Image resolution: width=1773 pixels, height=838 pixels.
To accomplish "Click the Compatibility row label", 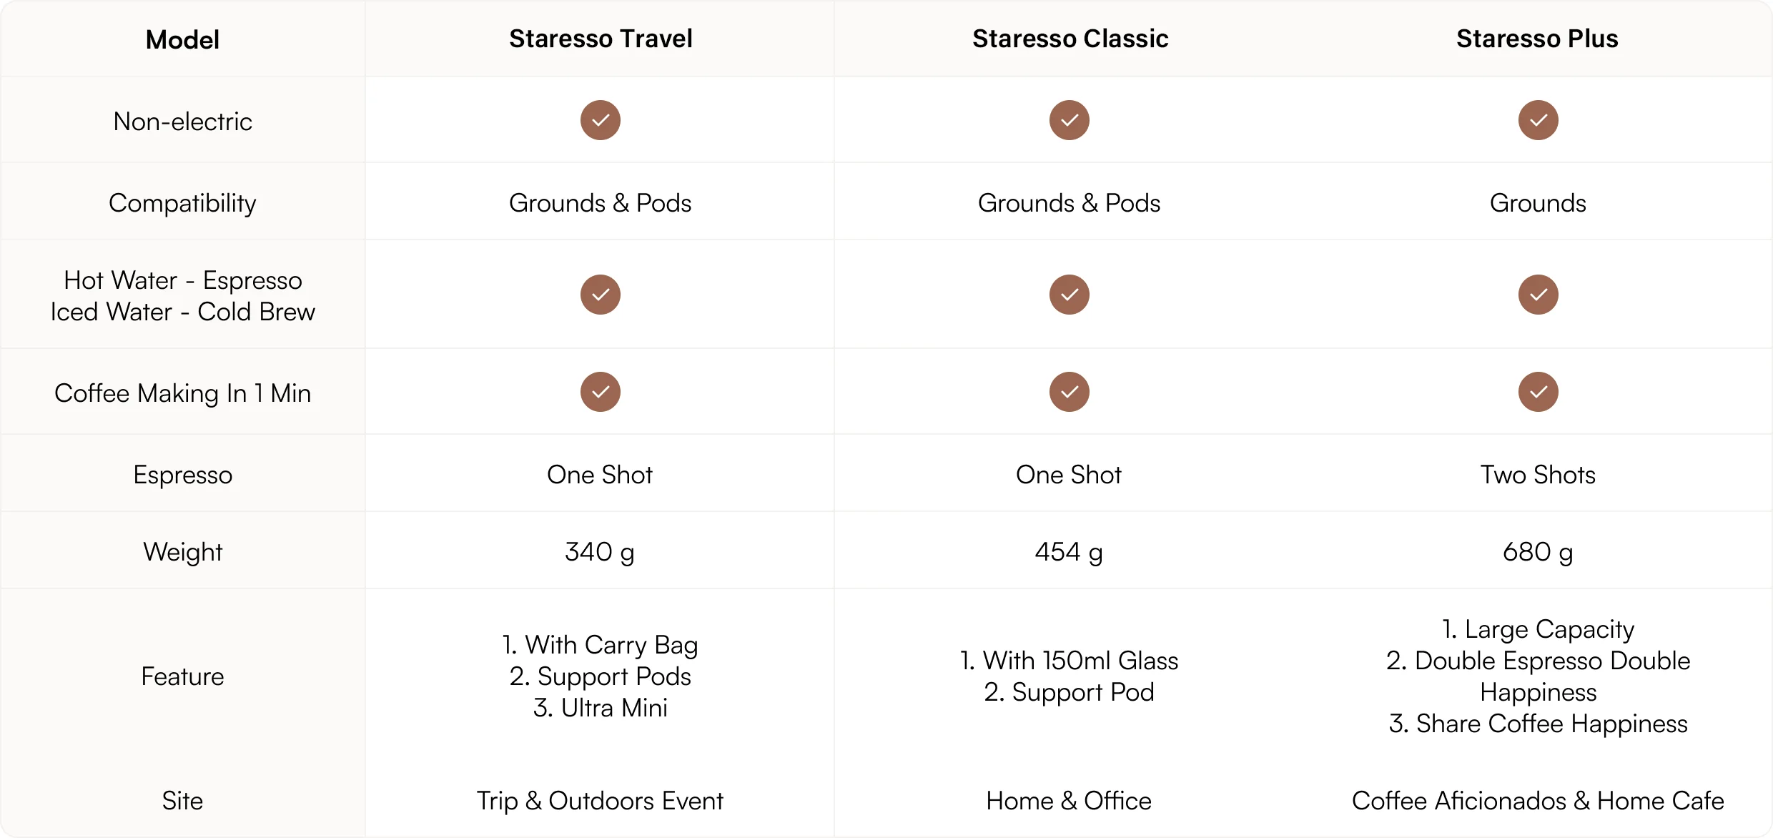I will click(182, 203).
